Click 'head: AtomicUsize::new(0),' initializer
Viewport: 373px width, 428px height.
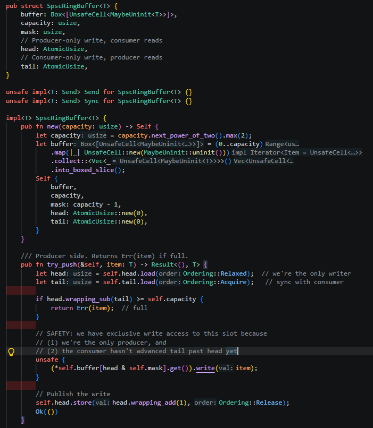click(x=99, y=213)
